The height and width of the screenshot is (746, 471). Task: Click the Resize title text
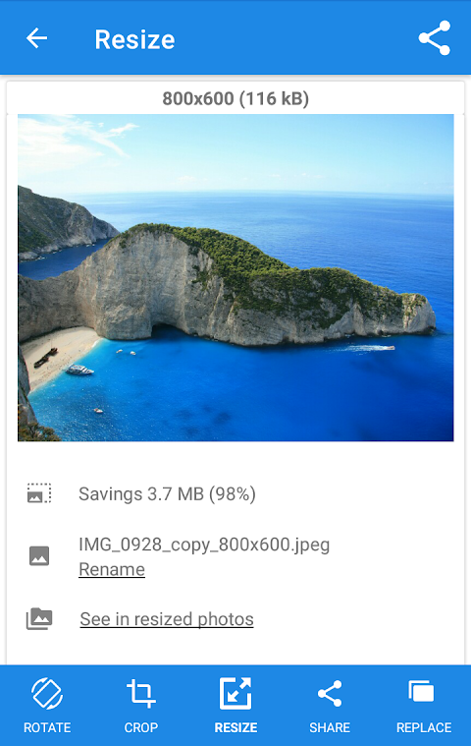(x=134, y=39)
